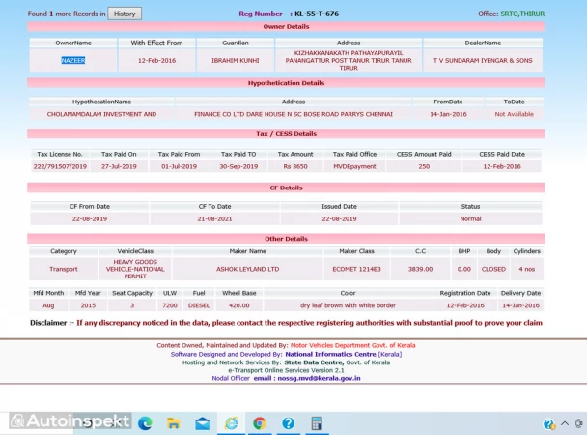Follow the Motor Vehicles Department Govt. of Kerala link
587x435 pixels.
[352, 345]
